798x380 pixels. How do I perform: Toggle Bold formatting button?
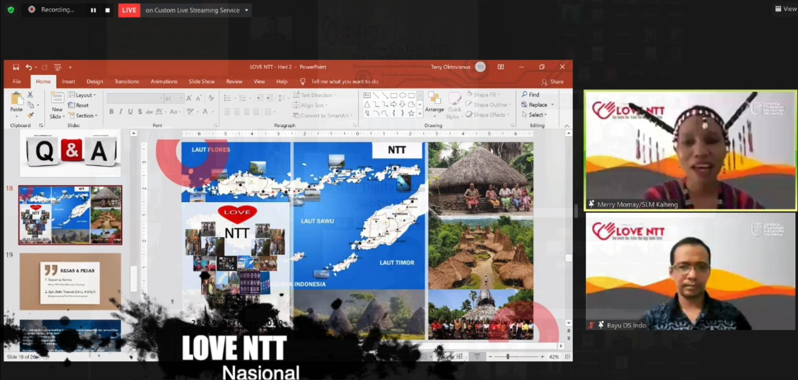click(x=111, y=112)
